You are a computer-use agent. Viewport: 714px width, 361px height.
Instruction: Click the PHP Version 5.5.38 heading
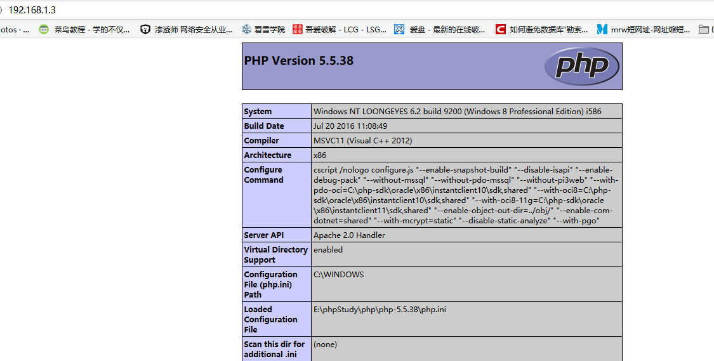[298, 61]
